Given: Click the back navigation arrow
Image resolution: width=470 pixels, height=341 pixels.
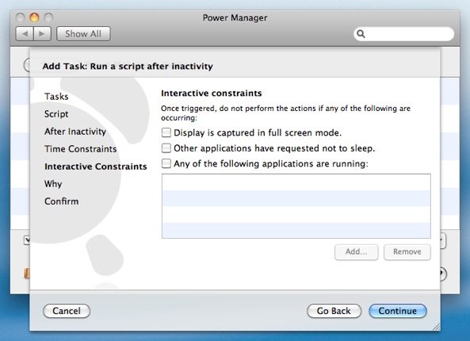Looking at the screenshot, I should (x=25, y=34).
